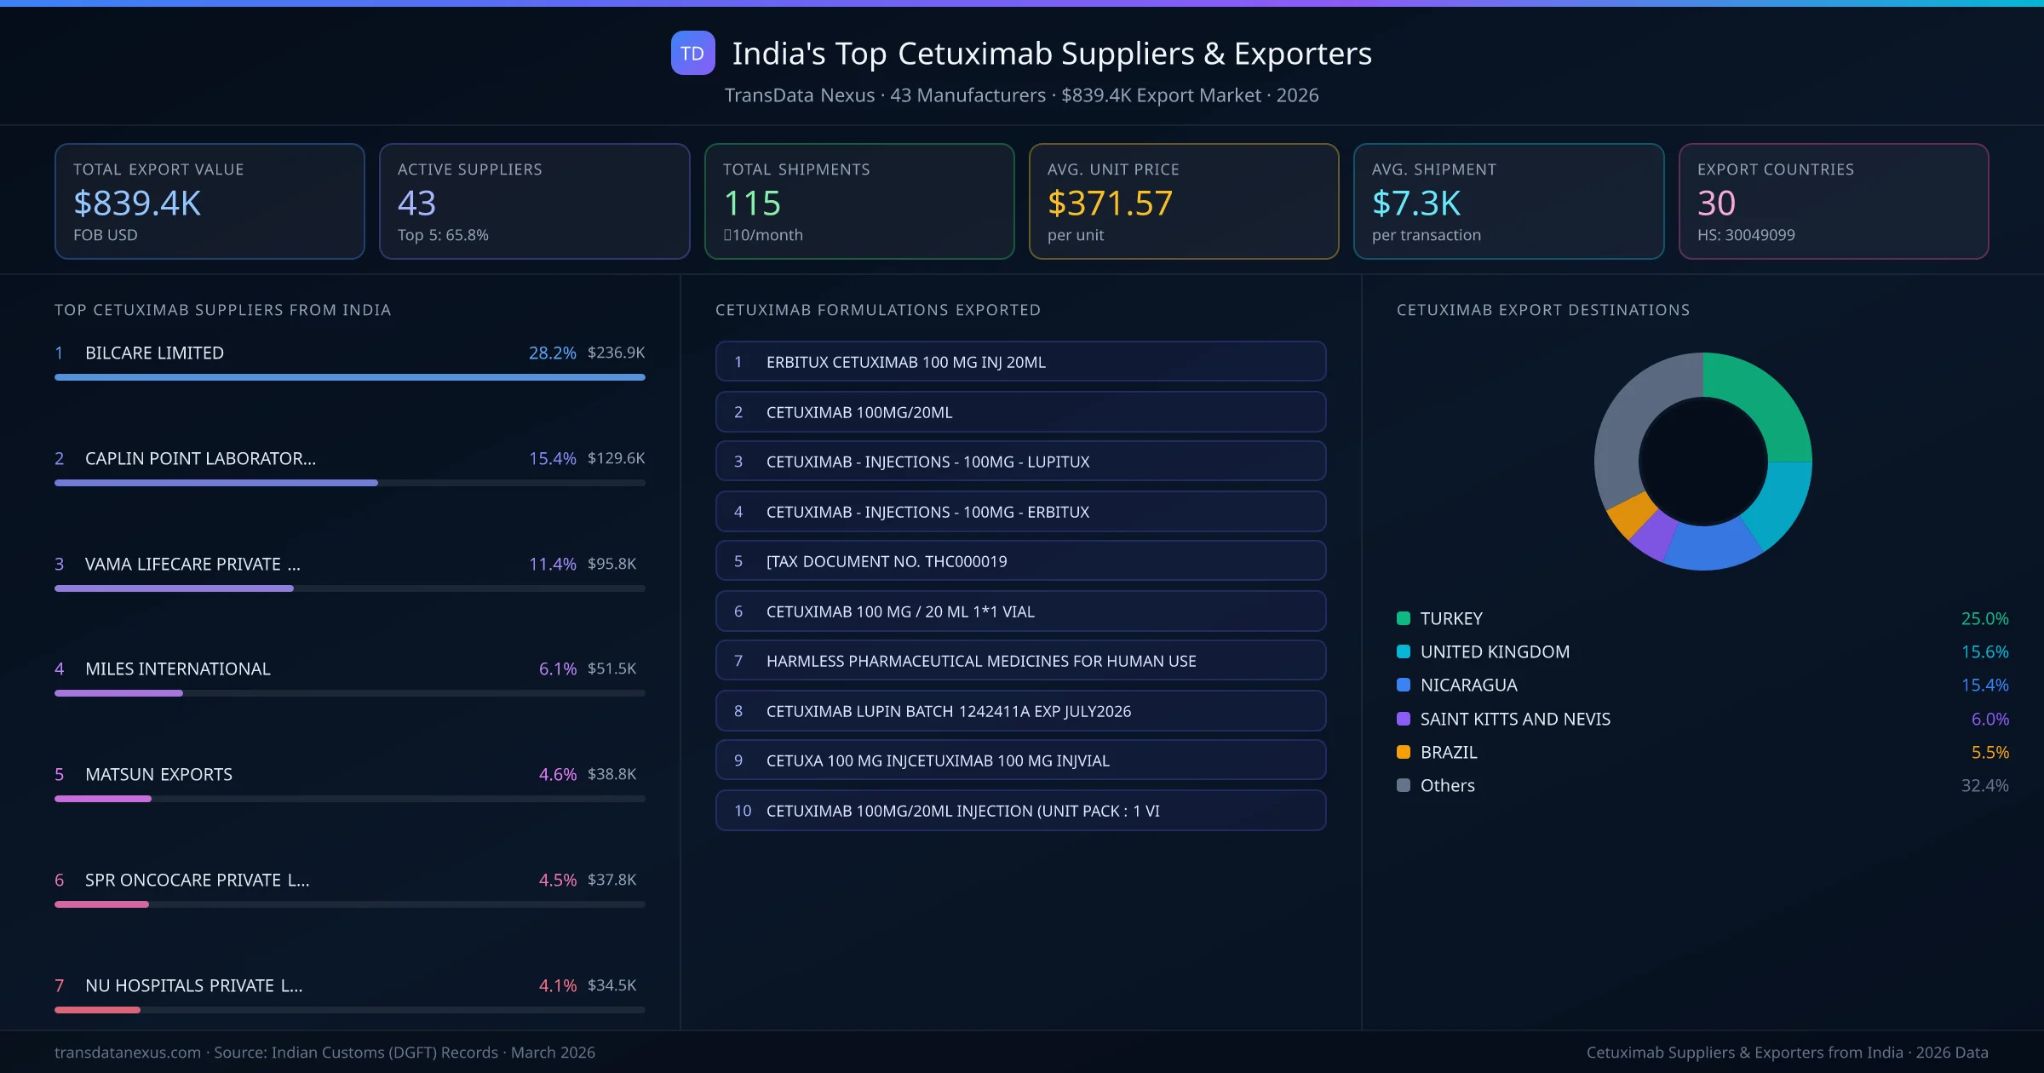Image resolution: width=2044 pixels, height=1073 pixels.
Task: Click the purple Saint Kitts and Nevis marker
Action: (1402, 719)
